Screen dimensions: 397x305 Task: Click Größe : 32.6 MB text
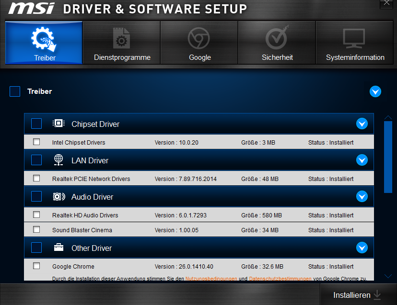262,267
